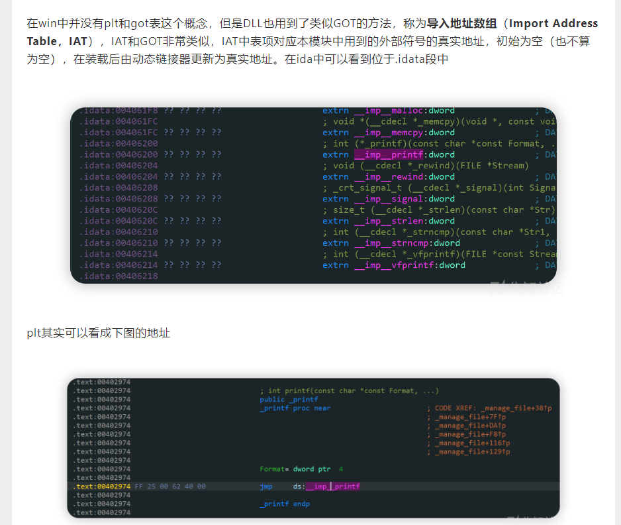Open the _printf proc .text screenshot

[313, 447]
